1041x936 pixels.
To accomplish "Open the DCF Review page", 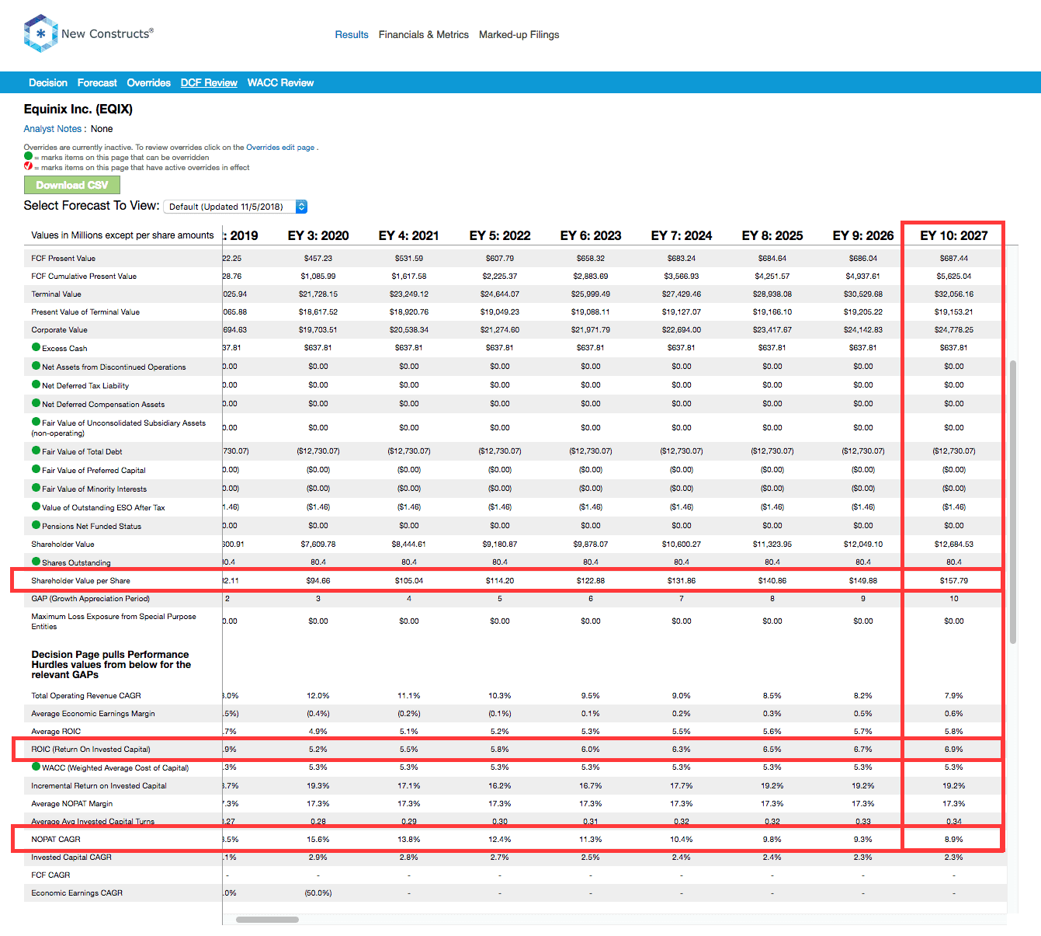I will click(x=209, y=83).
